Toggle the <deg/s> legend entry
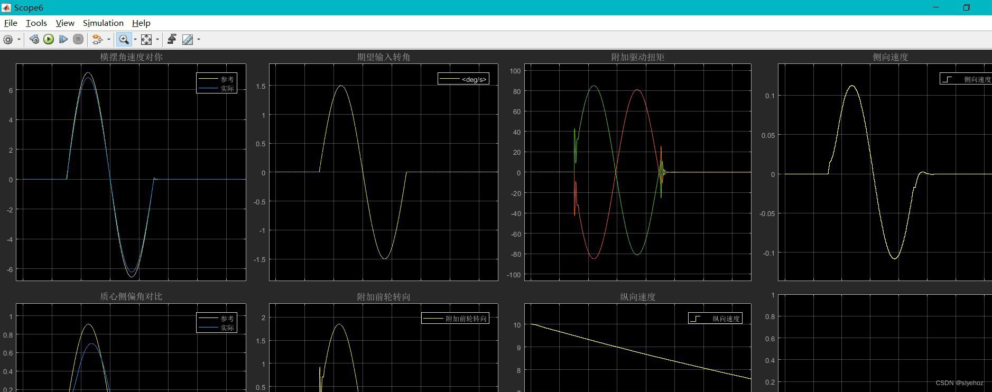Viewport: 992px width, 392px height. click(463, 79)
